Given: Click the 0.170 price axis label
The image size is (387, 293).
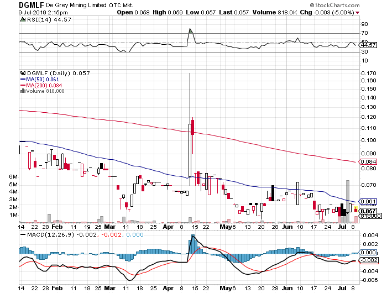Looking at the screenshot, I should (369, 74).
